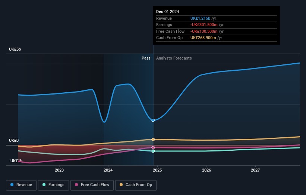306x195 pixels.
Task: Click the Past section label
Action: click(146, 58)
